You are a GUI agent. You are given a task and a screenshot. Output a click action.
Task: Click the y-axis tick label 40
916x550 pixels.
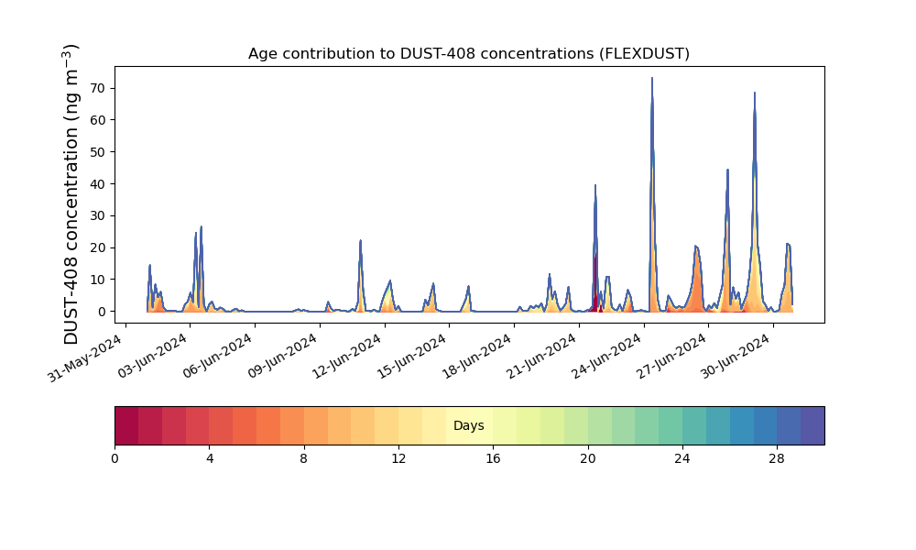coord(98,184)
